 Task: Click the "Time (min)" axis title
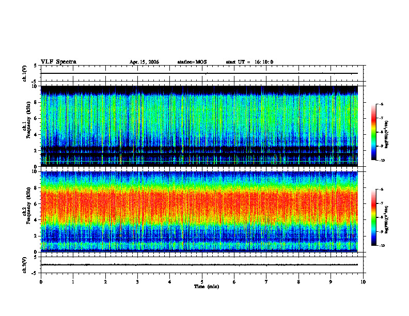click(207, 287)
